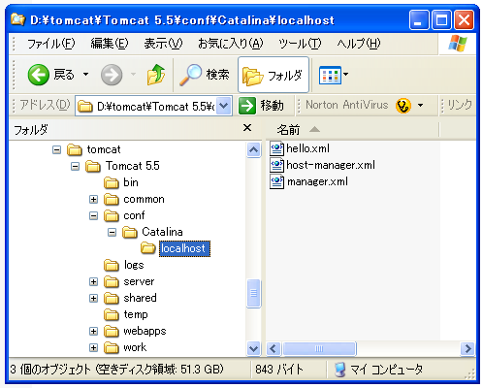Image resolution: width=483 pixels, height=388 pixels.
Task: Click the file list horizontal scroll thumb
Action: pyautogui.click(x=319, y=348)
